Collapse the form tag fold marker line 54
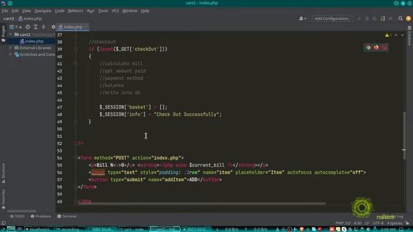413x232 pixels. point(76,158)
